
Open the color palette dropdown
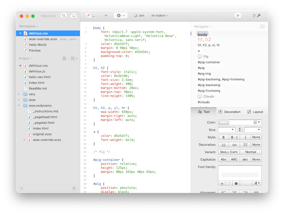tap(257, 122)
